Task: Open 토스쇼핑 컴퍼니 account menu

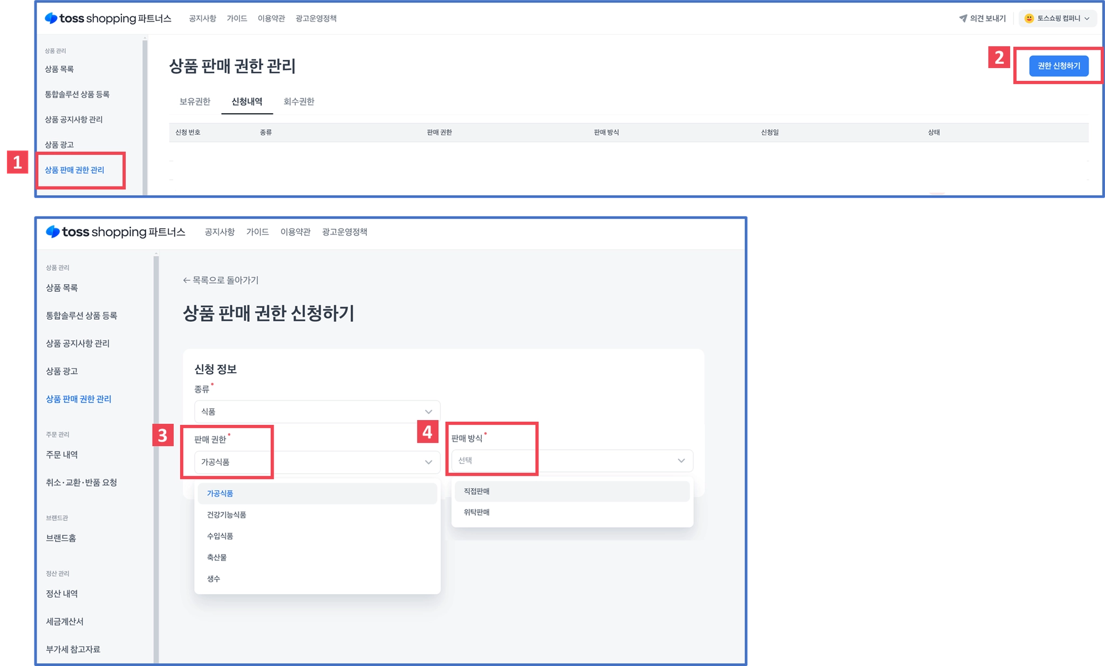Action: point(1058,18)
